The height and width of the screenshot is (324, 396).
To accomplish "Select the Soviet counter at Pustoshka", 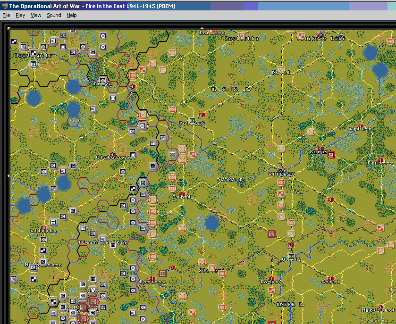I will [242, 35].
